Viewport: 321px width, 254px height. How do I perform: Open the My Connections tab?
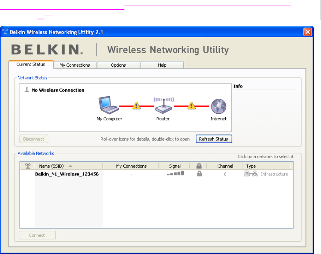(75, 65)
